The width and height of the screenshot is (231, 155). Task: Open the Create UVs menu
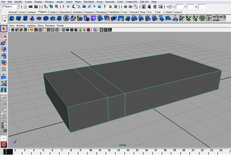point(131,2)
